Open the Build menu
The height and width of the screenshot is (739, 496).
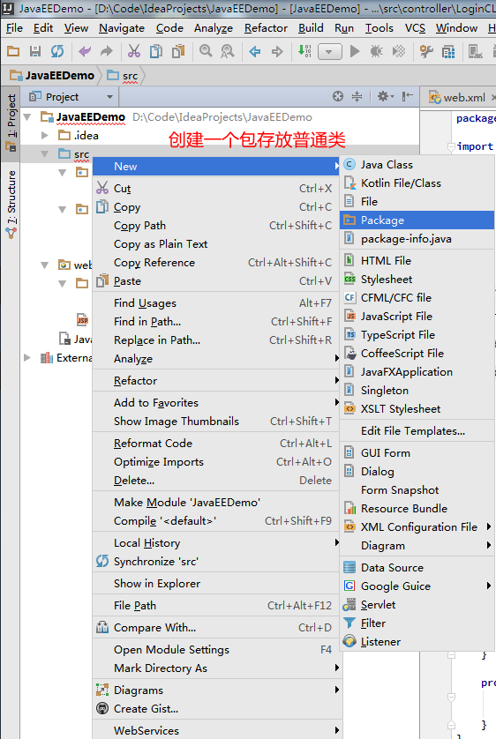(311, 28)
